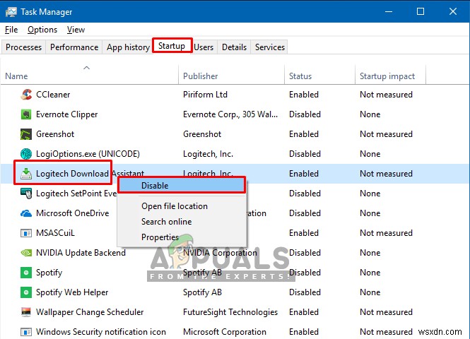This screenshot has height=339, width=470.
Task: Click the CCleaner app icon
Action: 26,95
